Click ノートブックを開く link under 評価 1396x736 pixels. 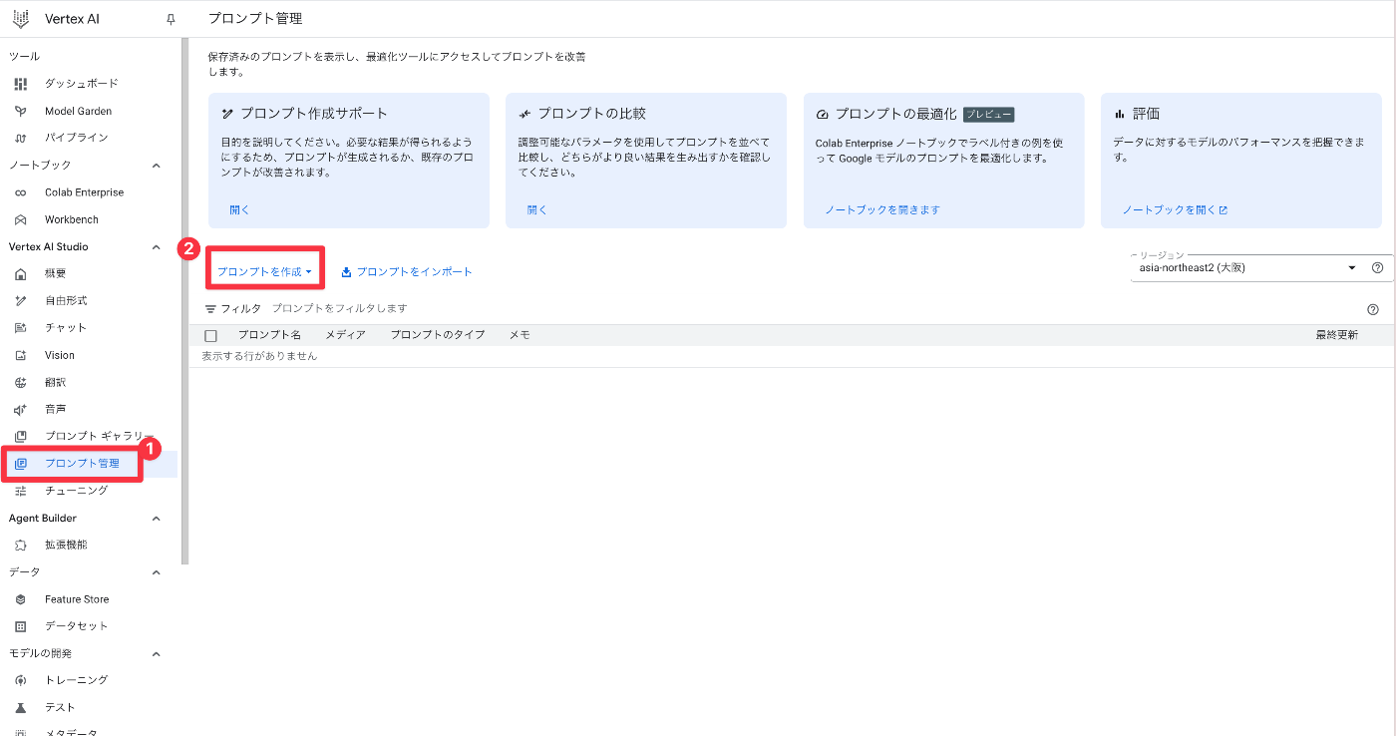[x=1175, y=210]
